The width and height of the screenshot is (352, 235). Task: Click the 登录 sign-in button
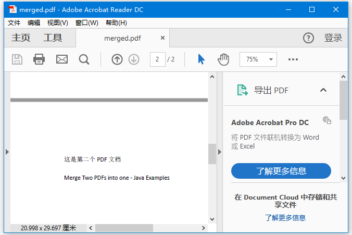[x=333, y=38]
